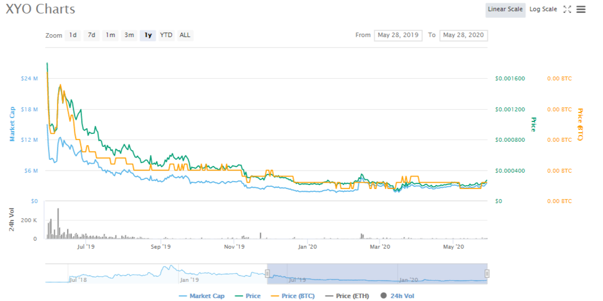Switch to Linear Scale
This screenshot has height=301, width=603.
point(505,10)
